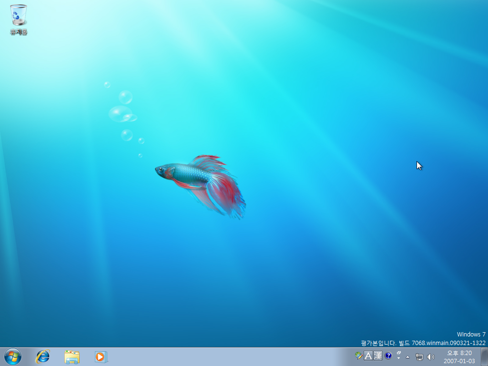This screenshot has height=366, width=488.
Task: Click the IME globe-and-pencil language bar icon
Action: pyautogui.click(x=358, y=356)
